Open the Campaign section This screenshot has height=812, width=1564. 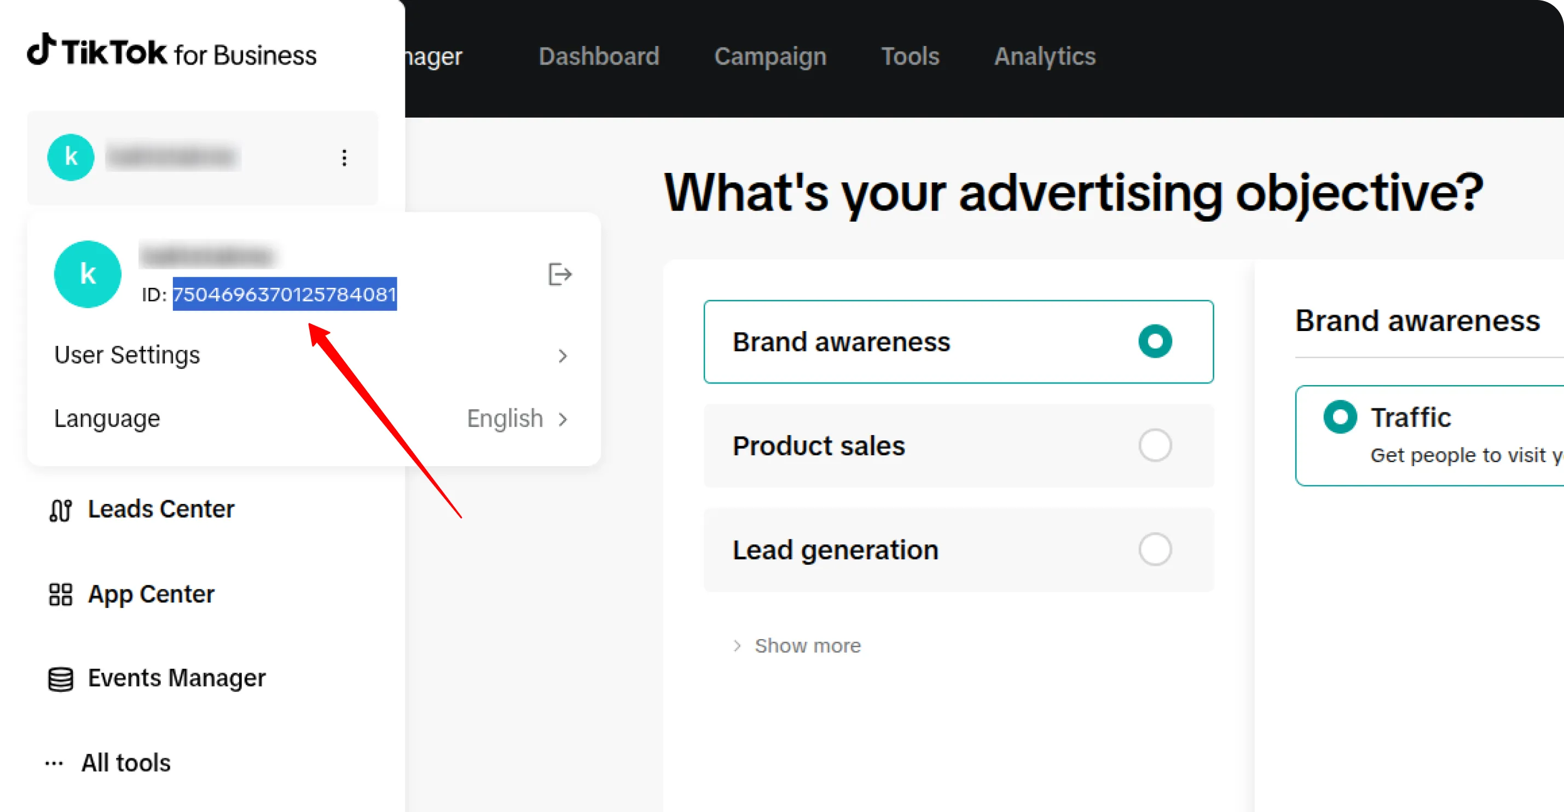point(771,56)
